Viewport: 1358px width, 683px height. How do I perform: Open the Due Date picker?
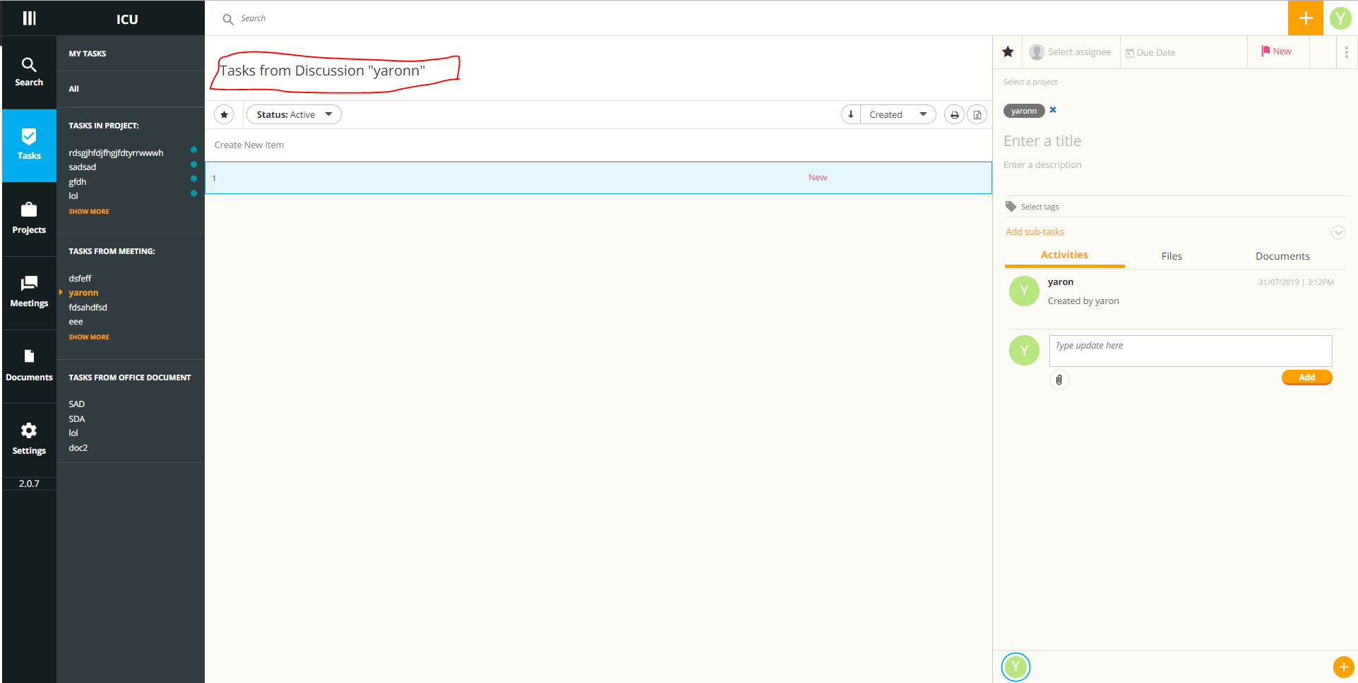[1150, 52]
